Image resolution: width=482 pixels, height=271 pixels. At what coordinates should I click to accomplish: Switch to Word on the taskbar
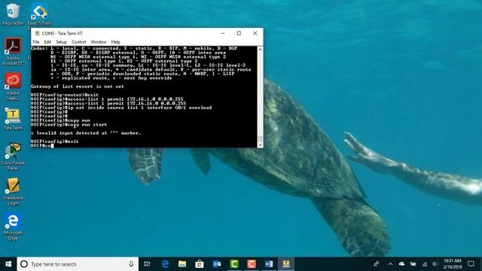pos(269,264)
